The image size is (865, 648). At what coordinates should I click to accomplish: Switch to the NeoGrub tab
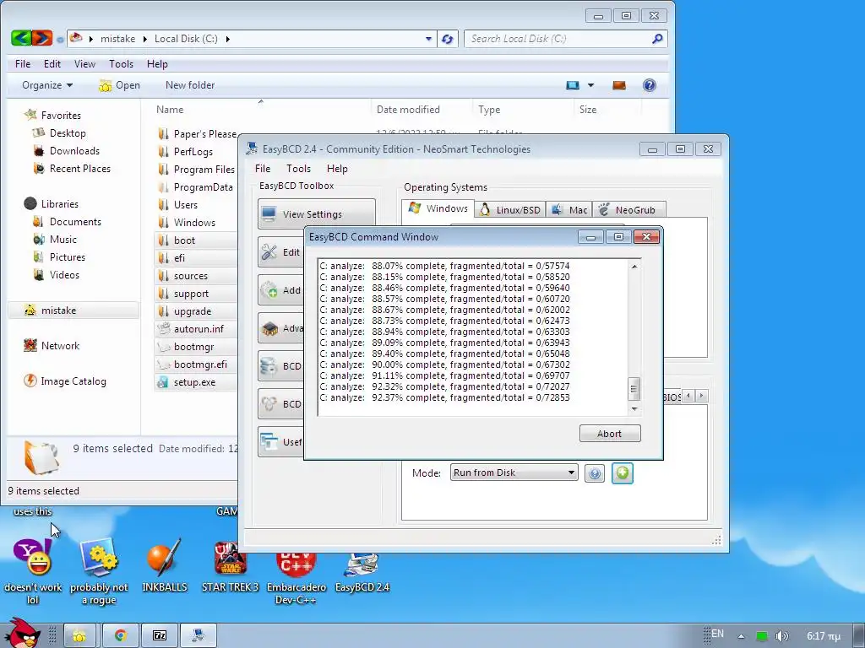(628, 210)
